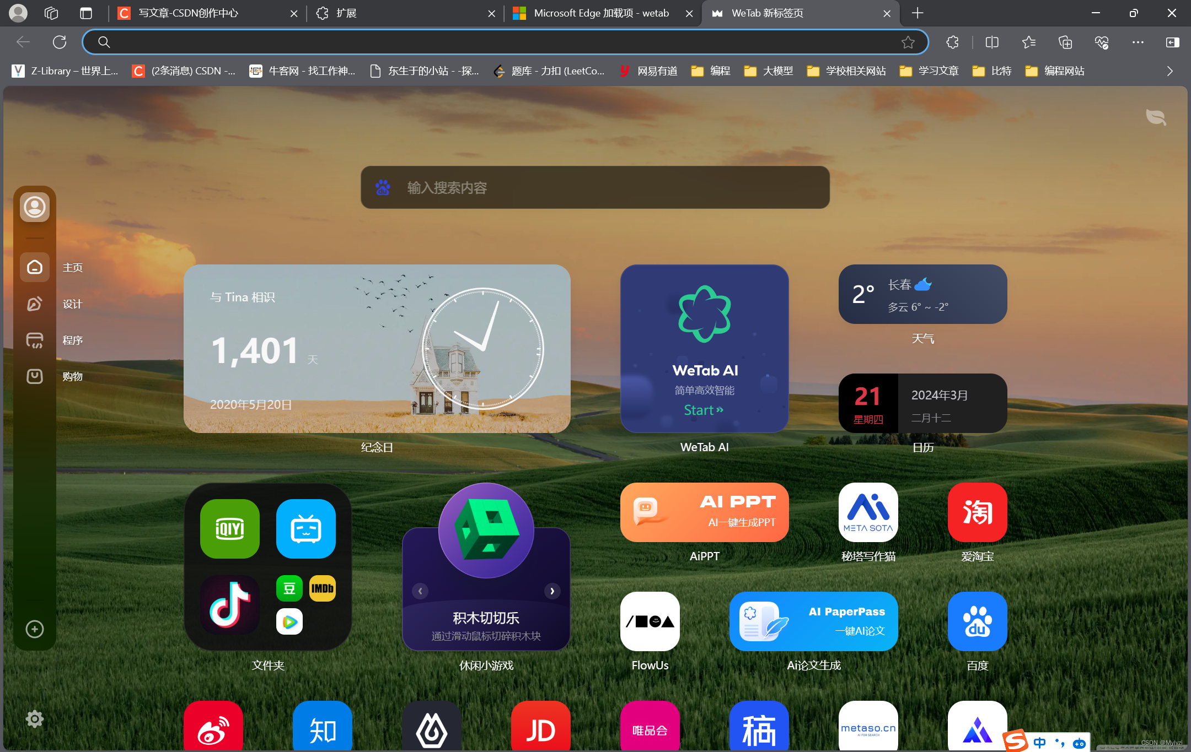Toggle the leaf wallpaper mode icon
This screenshot has width=1191, height=752.
[x=1156, y=117]
